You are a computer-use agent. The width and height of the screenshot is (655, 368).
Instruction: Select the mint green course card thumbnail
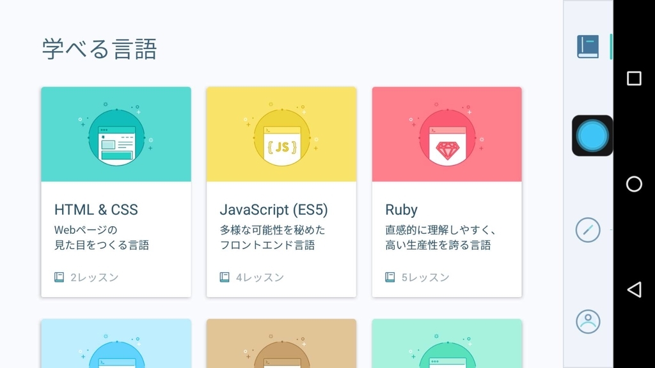coord(447,343)
